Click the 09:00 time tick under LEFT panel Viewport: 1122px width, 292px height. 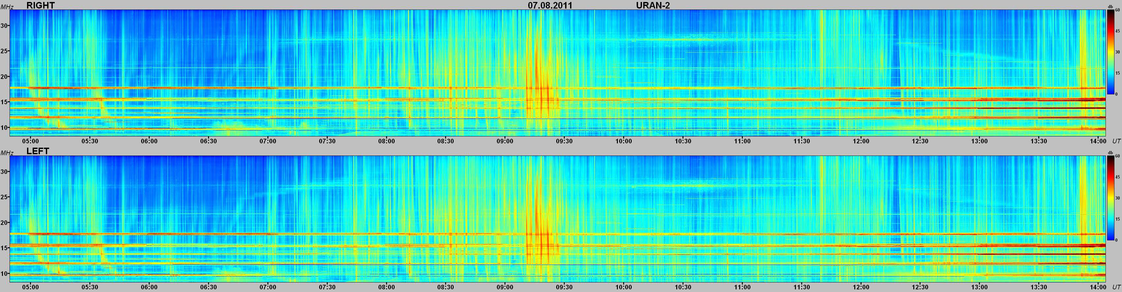(505, 287)
